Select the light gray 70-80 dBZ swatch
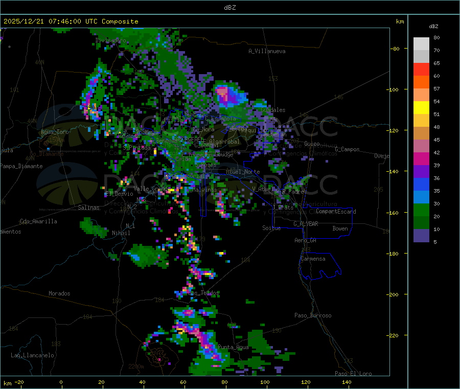This screenshot has height=389, width=460. [x=421, y=44]
